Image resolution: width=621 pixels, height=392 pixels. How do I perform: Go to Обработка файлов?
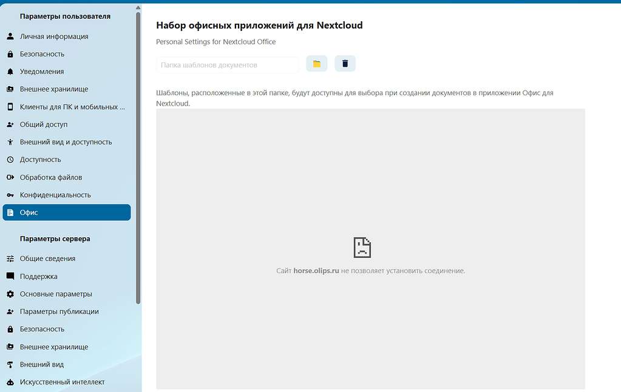coord(67,177)
